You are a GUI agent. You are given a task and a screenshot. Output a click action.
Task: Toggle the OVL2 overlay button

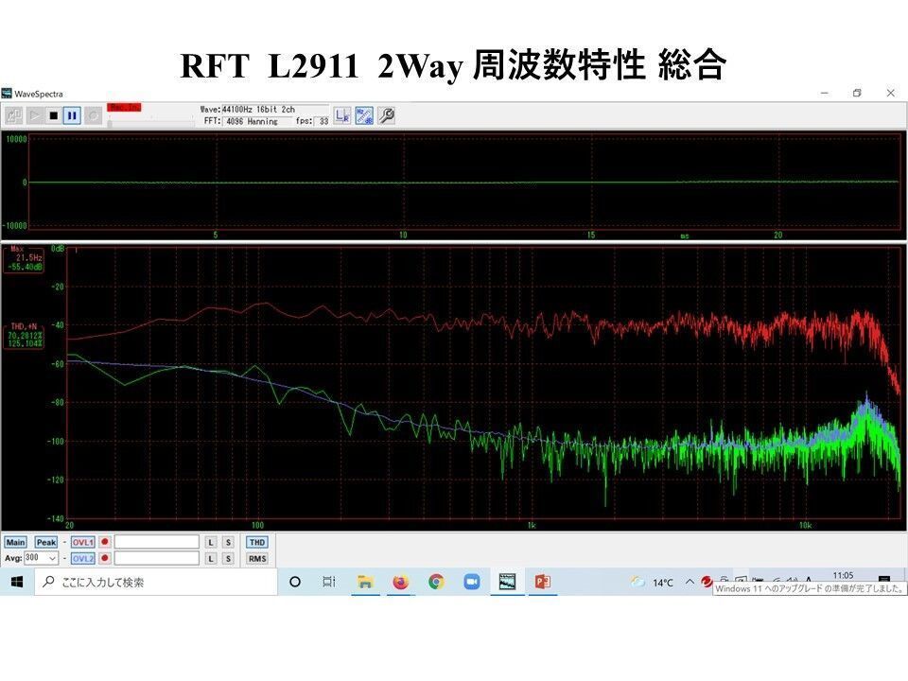83,558
